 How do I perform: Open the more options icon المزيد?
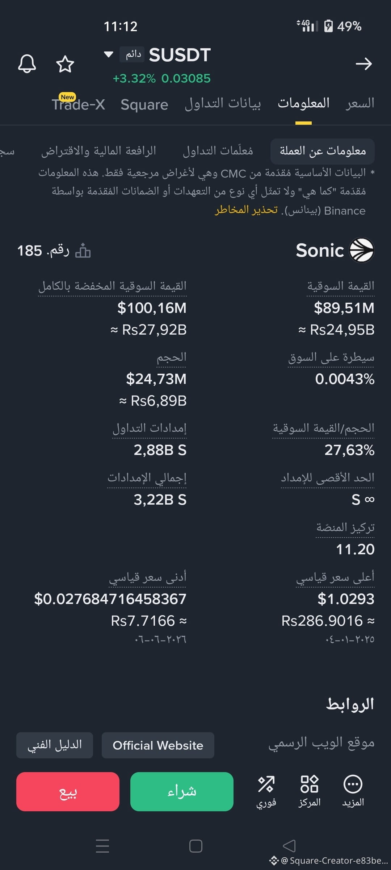pos(353,791)
